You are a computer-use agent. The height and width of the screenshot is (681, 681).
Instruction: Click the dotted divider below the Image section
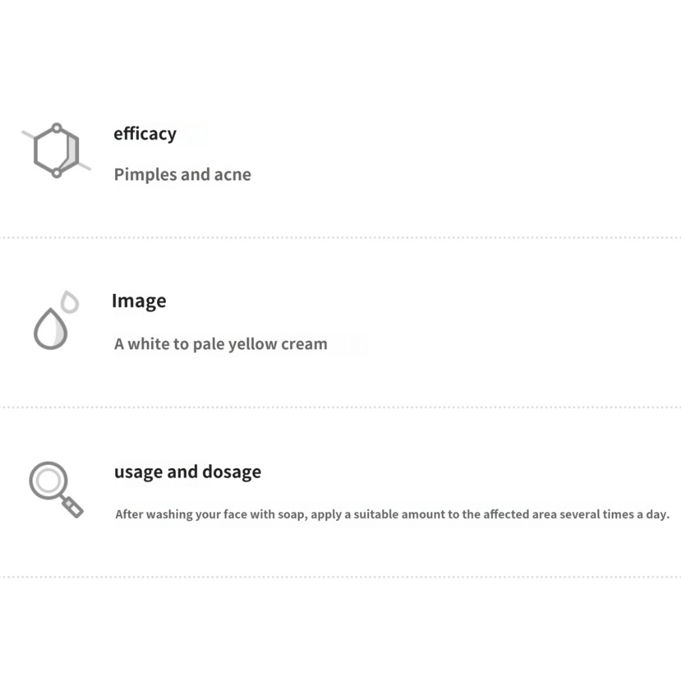[340, 407]
